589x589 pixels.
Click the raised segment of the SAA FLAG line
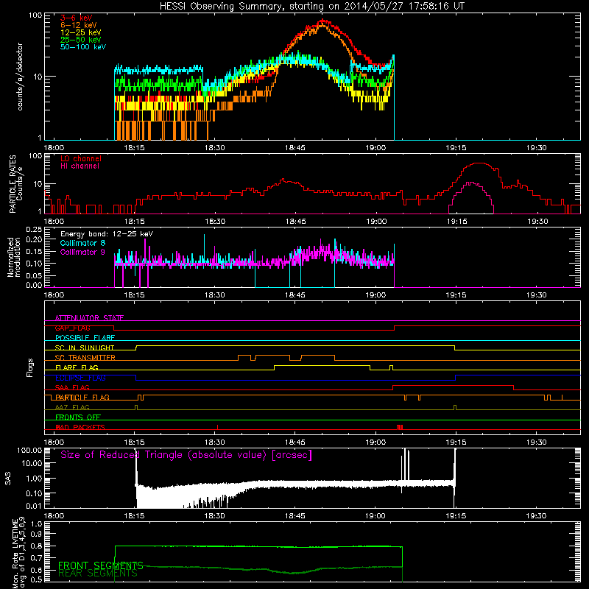[453, 385]
